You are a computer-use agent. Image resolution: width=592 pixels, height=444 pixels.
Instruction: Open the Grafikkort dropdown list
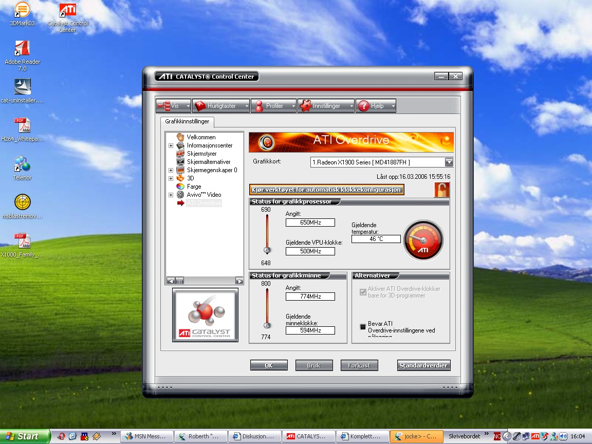click(x=449, y=162)
